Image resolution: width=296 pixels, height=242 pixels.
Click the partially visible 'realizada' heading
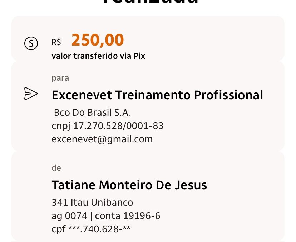150,4
